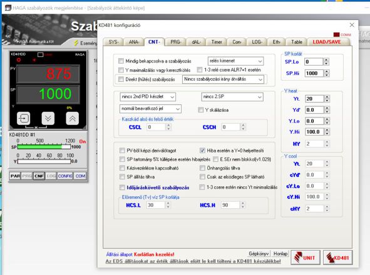Click the green SP bar gauge
This screenshot has height=275, width=370.
[44, 147]
